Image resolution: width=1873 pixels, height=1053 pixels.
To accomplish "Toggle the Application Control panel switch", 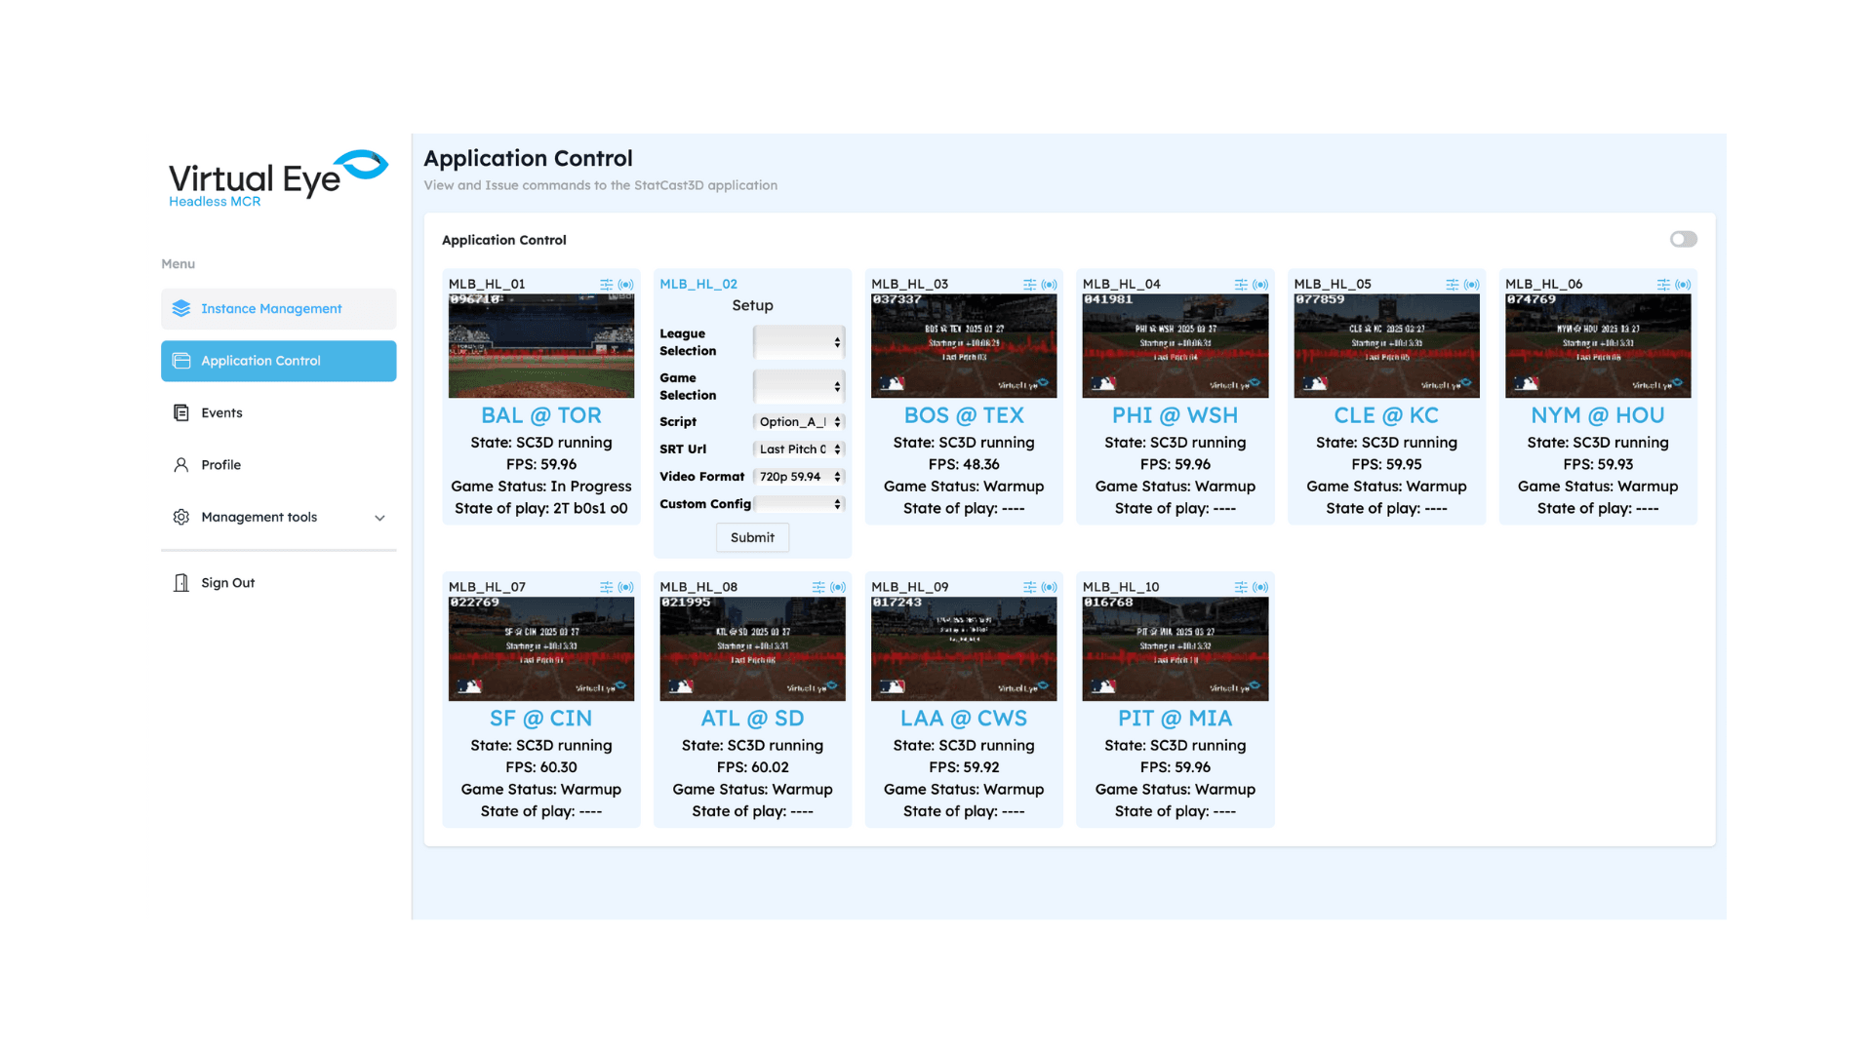I will pyautogui.click(x=1683, y=240).
